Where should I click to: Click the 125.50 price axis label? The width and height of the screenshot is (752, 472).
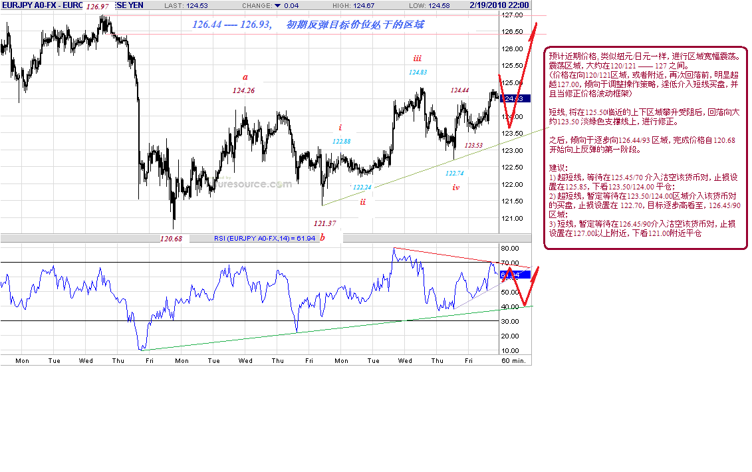[512, 66]
